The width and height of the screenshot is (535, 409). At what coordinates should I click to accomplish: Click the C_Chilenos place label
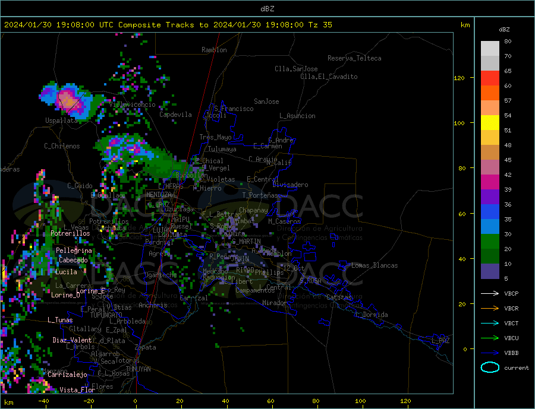point(62,146)
